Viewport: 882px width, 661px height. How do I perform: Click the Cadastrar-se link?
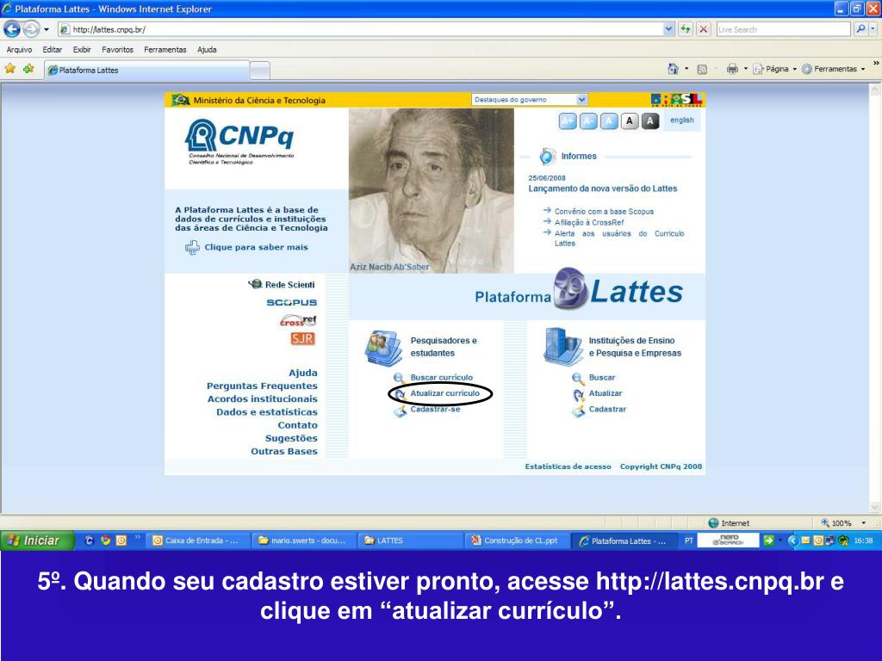435,409
